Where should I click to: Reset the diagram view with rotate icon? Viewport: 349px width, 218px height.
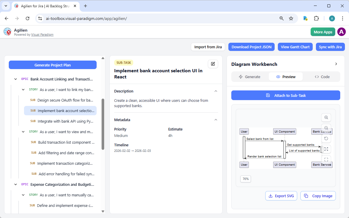[x=326, y=138]
